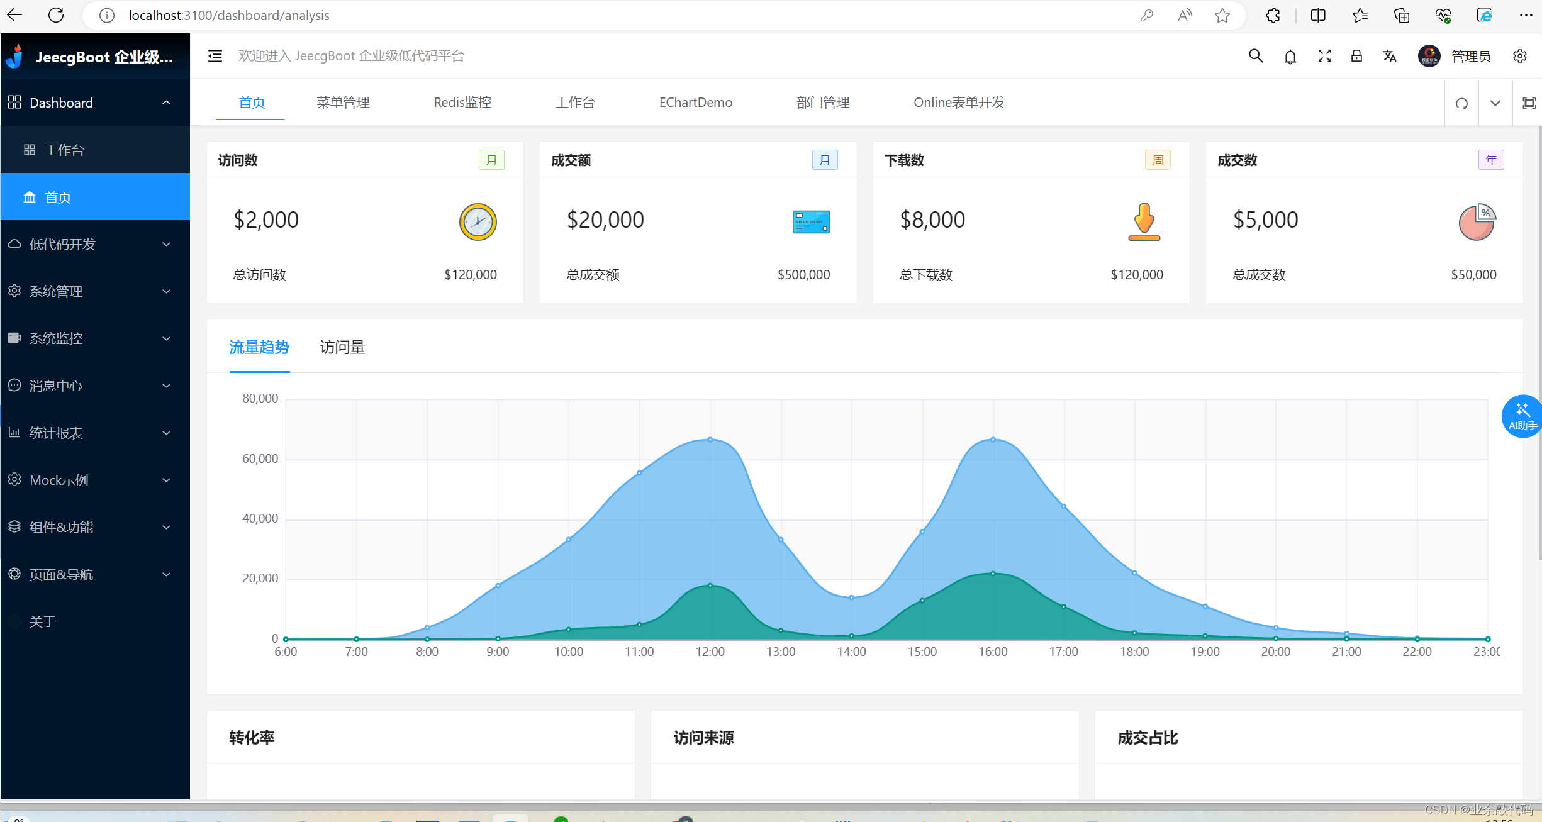Screen dimensions: 1542x822
Task: Expand the 系统管理 sidebar menu
Action: [x=95, y=291]
